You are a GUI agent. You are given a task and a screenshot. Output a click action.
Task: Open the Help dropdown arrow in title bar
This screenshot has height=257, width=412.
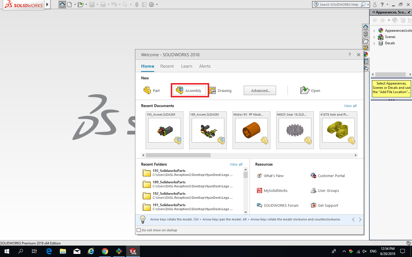point(387,5)
